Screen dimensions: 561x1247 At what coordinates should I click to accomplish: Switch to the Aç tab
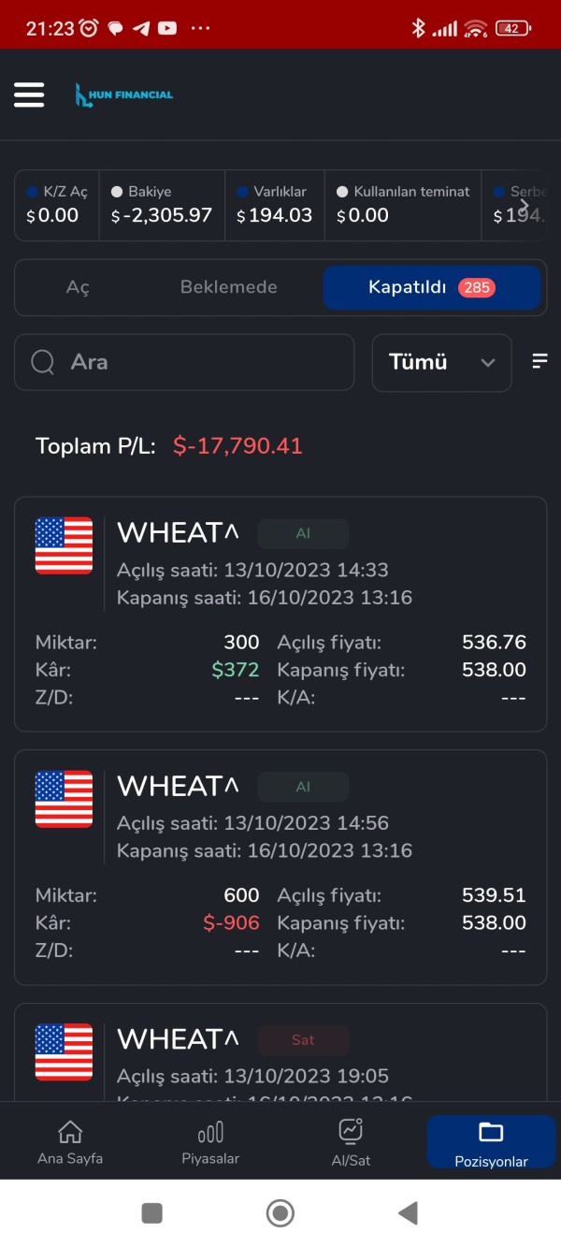pyautogui.click(x=78, y=287)
